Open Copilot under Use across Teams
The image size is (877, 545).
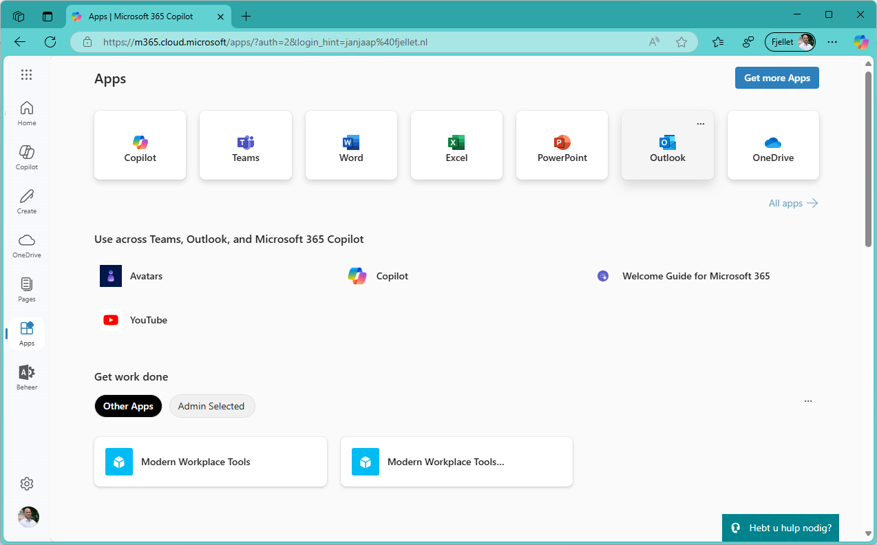378,276
